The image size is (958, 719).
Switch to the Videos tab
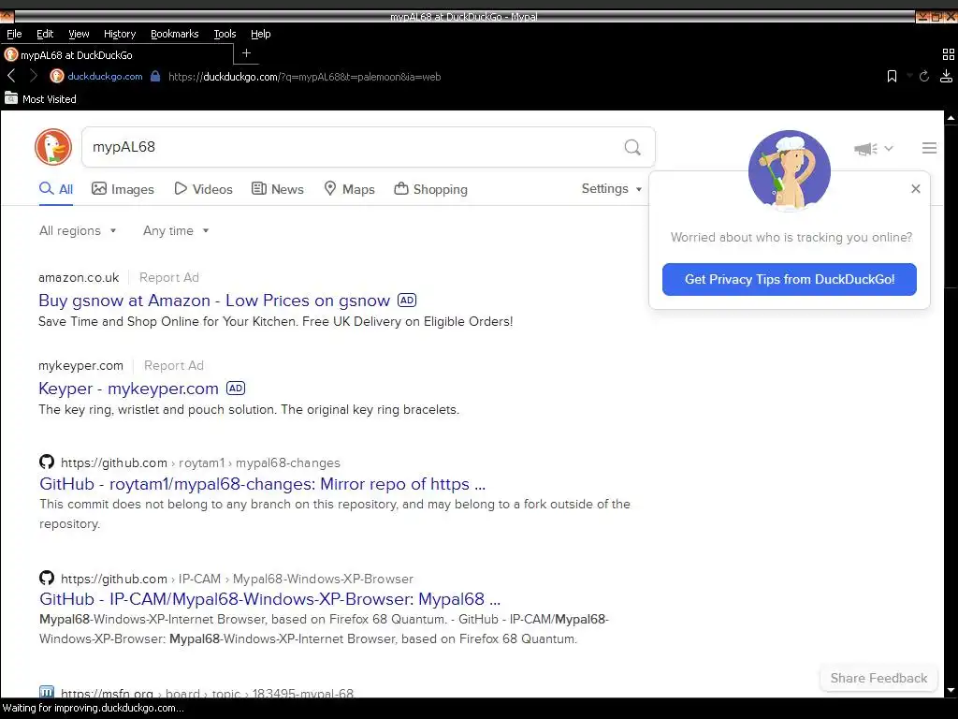tap(203, 189)
